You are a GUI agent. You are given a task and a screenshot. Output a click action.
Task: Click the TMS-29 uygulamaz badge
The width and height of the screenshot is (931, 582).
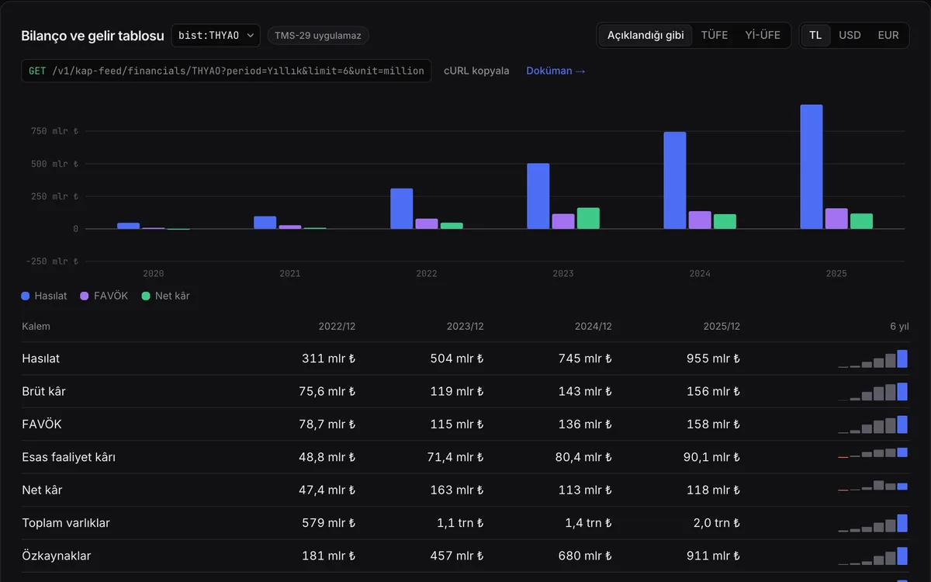318,36
